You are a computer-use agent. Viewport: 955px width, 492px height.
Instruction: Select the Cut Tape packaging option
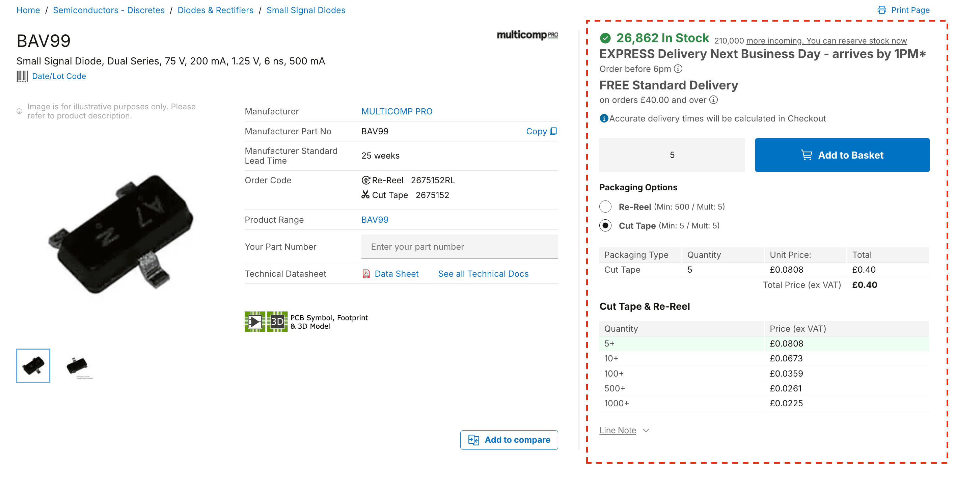point(605,225)
